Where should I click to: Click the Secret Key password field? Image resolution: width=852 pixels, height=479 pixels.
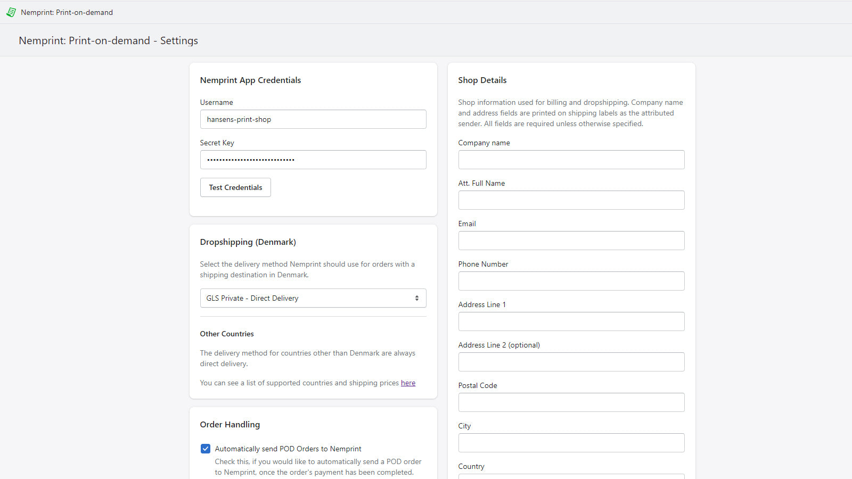click(313, 160)
